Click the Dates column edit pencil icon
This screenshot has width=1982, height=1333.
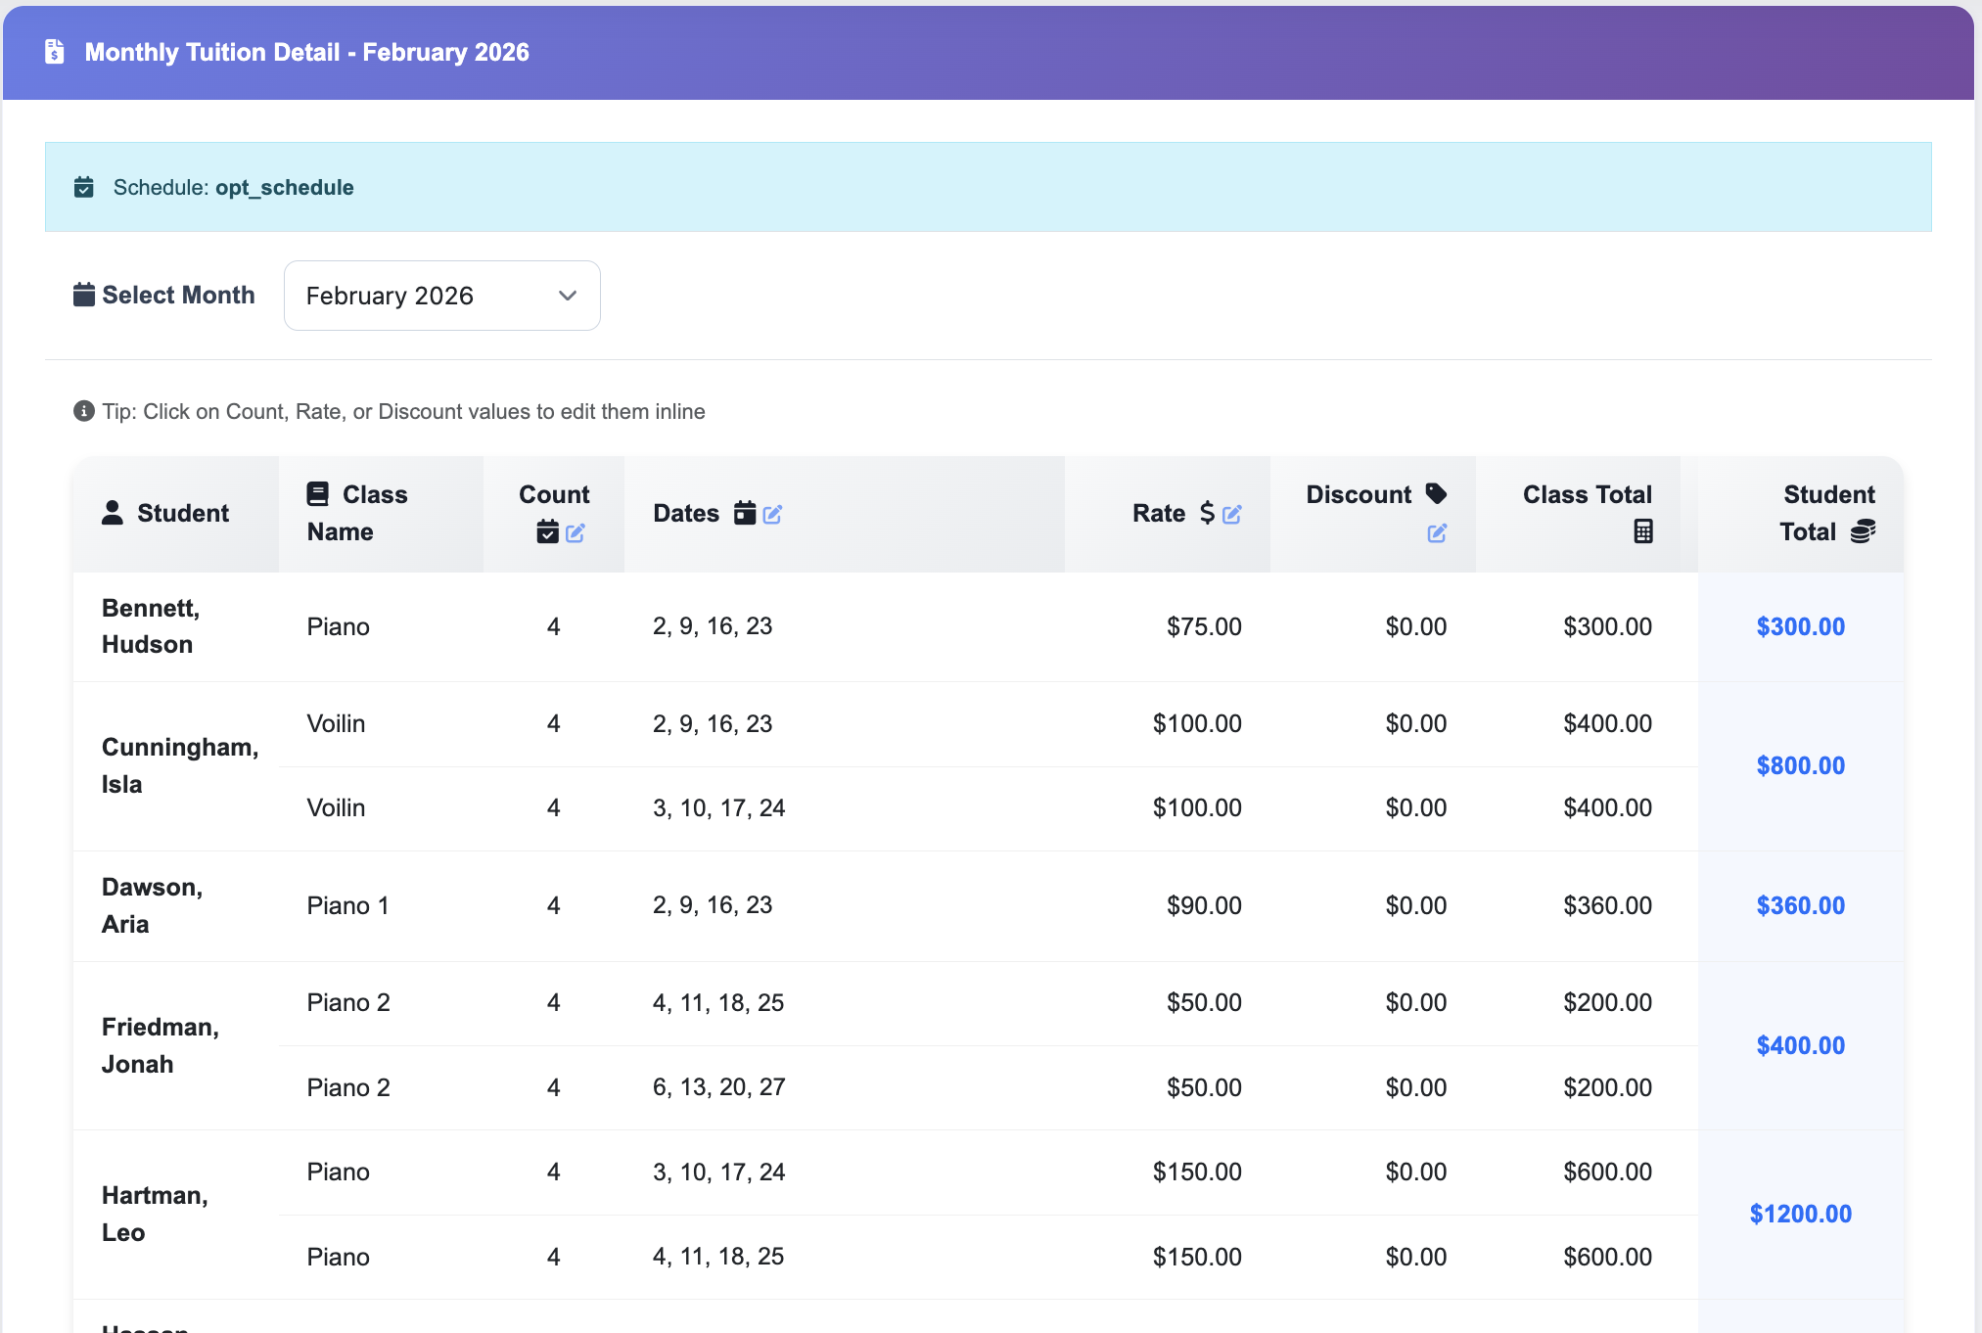coord(772,514)
